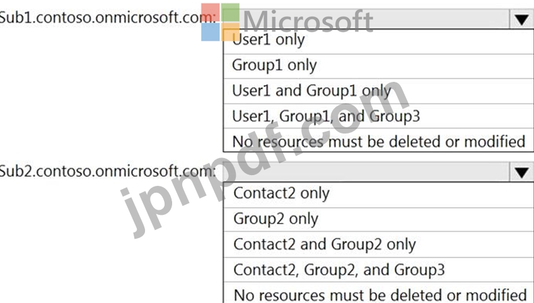Click the Sub1.contoso.onmicrosoft.com label
Screen dimensions: 534x303
(x=108, y=18)
